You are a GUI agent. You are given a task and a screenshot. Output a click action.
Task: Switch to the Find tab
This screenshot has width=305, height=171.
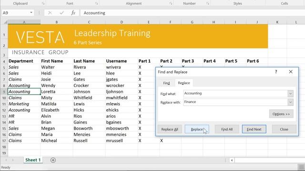166,83
